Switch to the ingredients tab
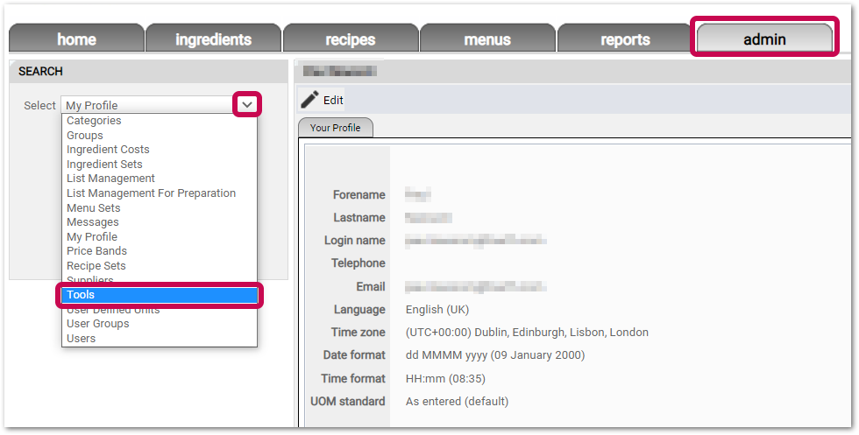The height and width of the screenshot is (435, 859). [213, 39]
